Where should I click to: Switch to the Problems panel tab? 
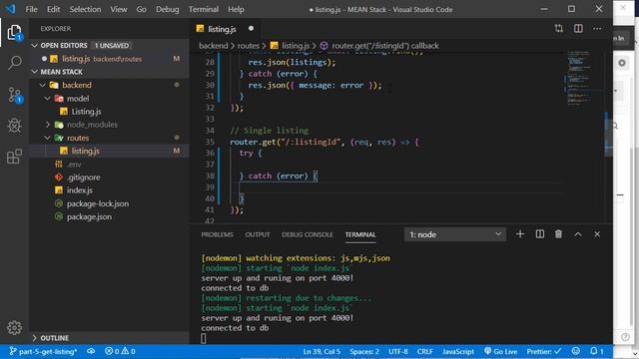(217, 234)
